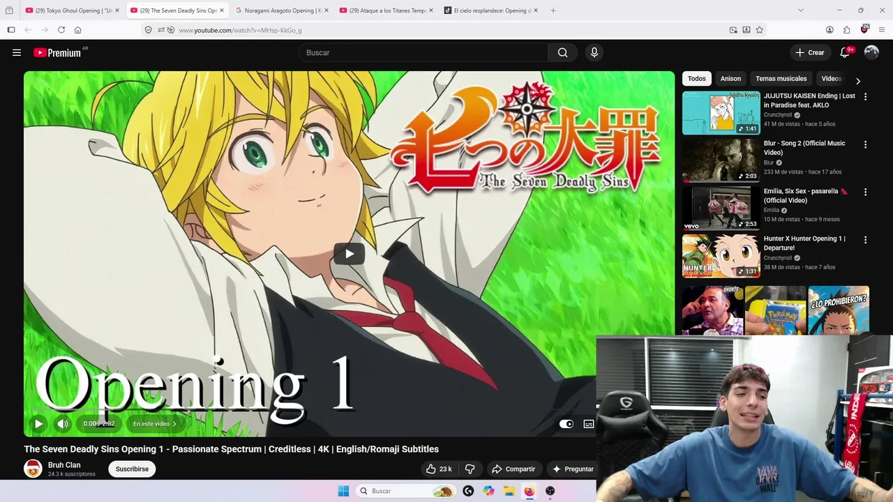Open the Preguntar AI button
Image resolution: width=893 pixels, height=502 pixels.
click(x=573, y=469)
